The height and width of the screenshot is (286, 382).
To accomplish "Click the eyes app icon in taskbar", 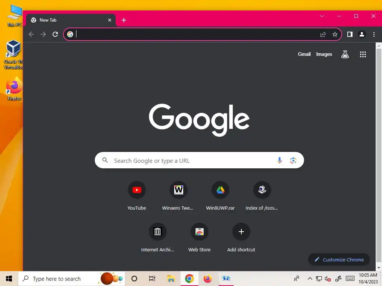I will click(226, 279).
